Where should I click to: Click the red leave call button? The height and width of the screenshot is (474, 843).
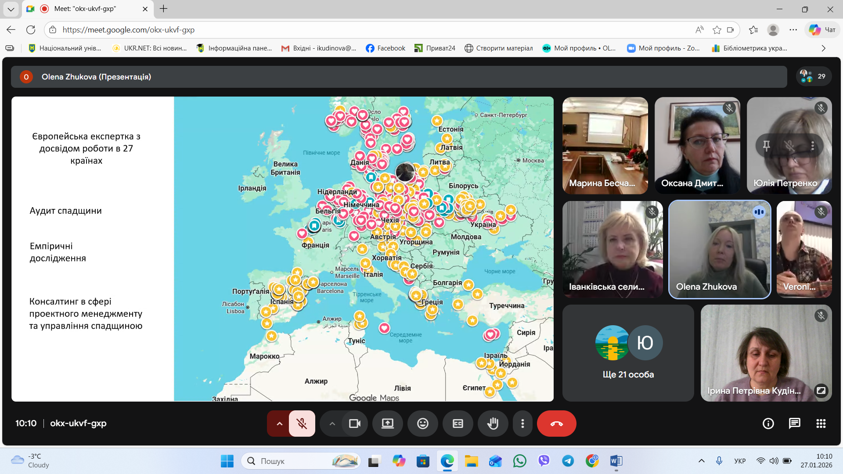[556, 424]
